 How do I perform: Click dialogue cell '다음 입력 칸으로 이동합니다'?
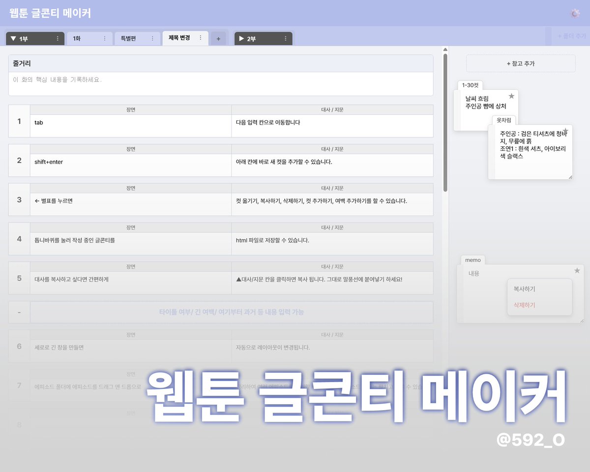point(332,126)
